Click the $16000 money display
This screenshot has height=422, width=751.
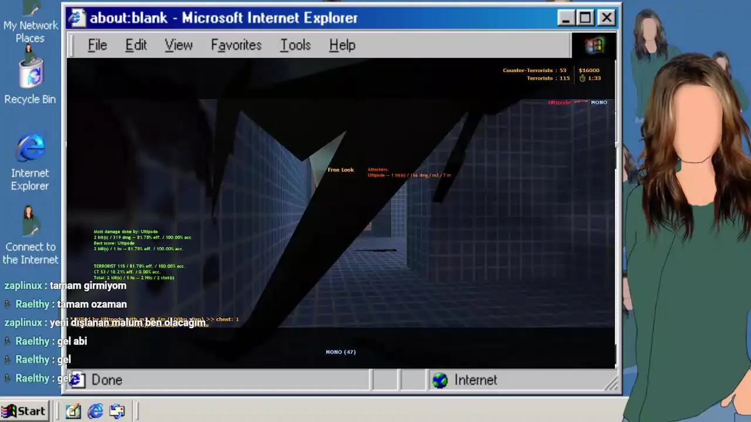[589, 70]
